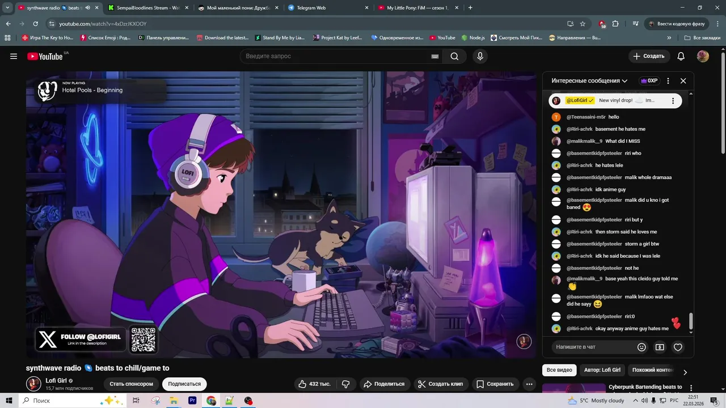
Task: Click the page vertical scrollbar
Action: point(723,102)
